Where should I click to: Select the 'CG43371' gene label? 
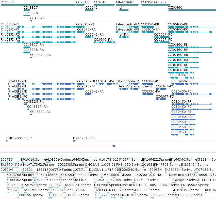click(x=37, y=18)
